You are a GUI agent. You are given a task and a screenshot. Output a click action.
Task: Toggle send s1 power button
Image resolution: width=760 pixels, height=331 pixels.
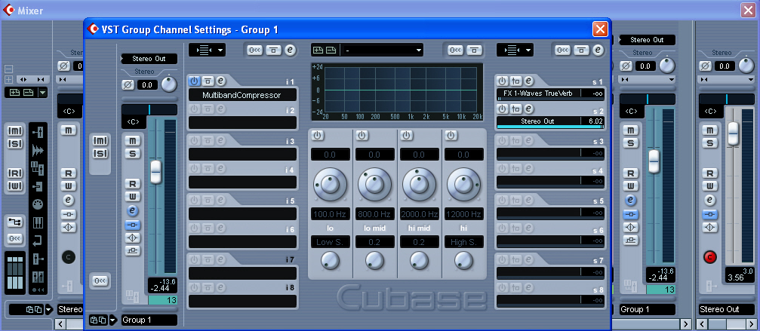click(x=502, y=81)
